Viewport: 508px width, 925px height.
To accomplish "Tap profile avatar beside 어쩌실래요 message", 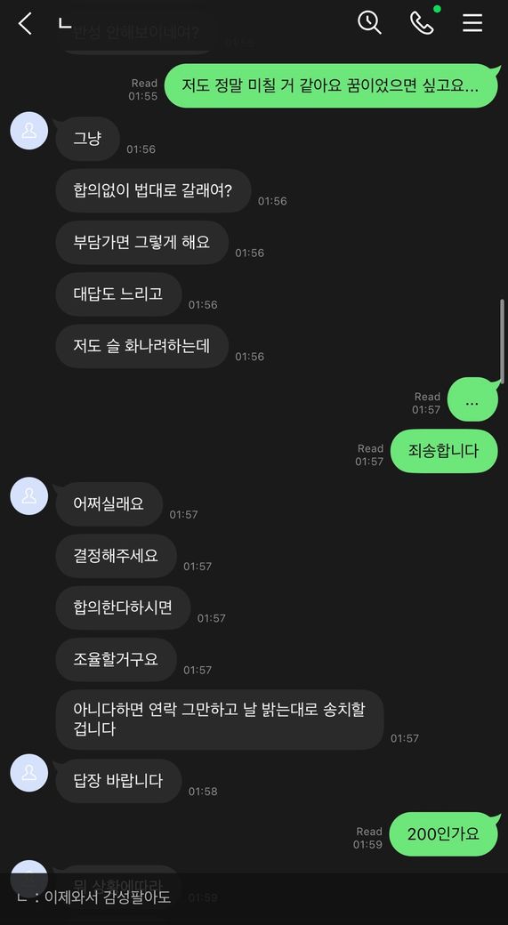I will pos(28,495).
